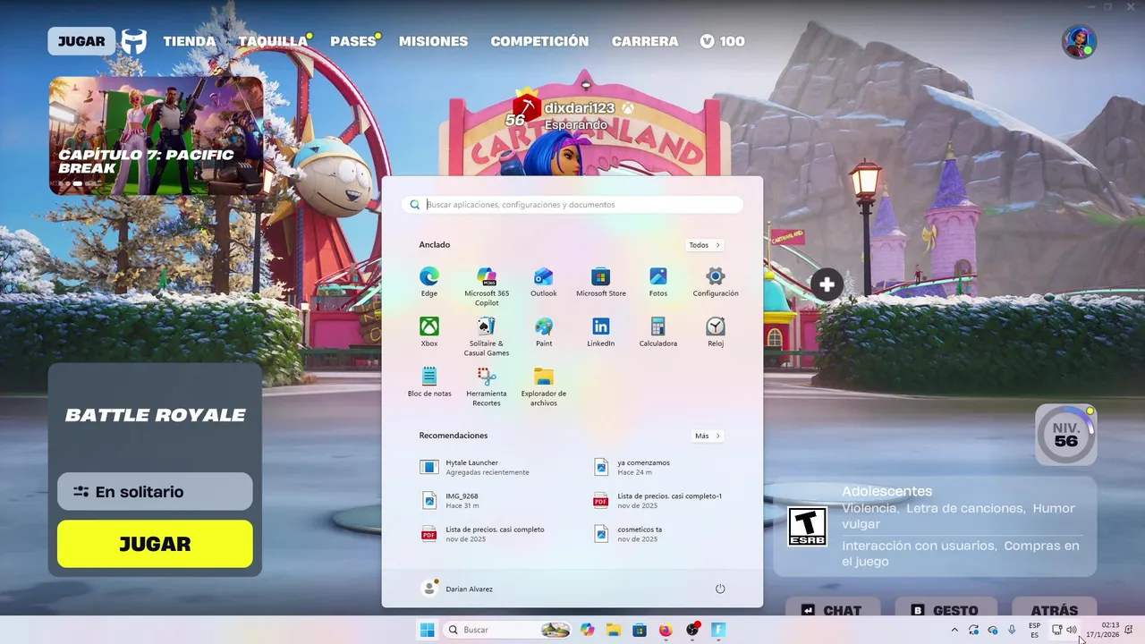The image size is (1145, 644).
Task: Open Capítulo 7: Pacific Break news banner
Action: [x=157, y=136]
